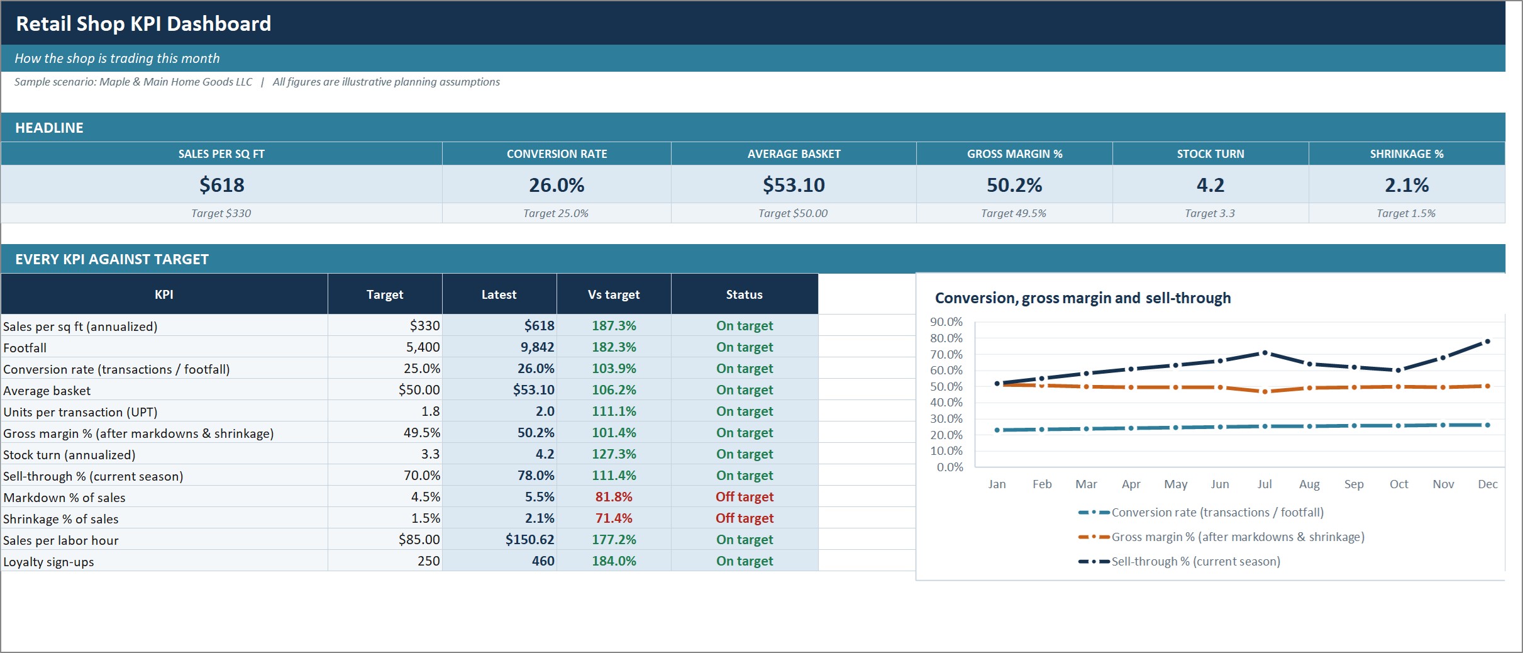Image resolution: width=1523 pixels, height=653 pixels.
Task: Click the 111.1% vs target cell
Action: [x=614, y=411]
